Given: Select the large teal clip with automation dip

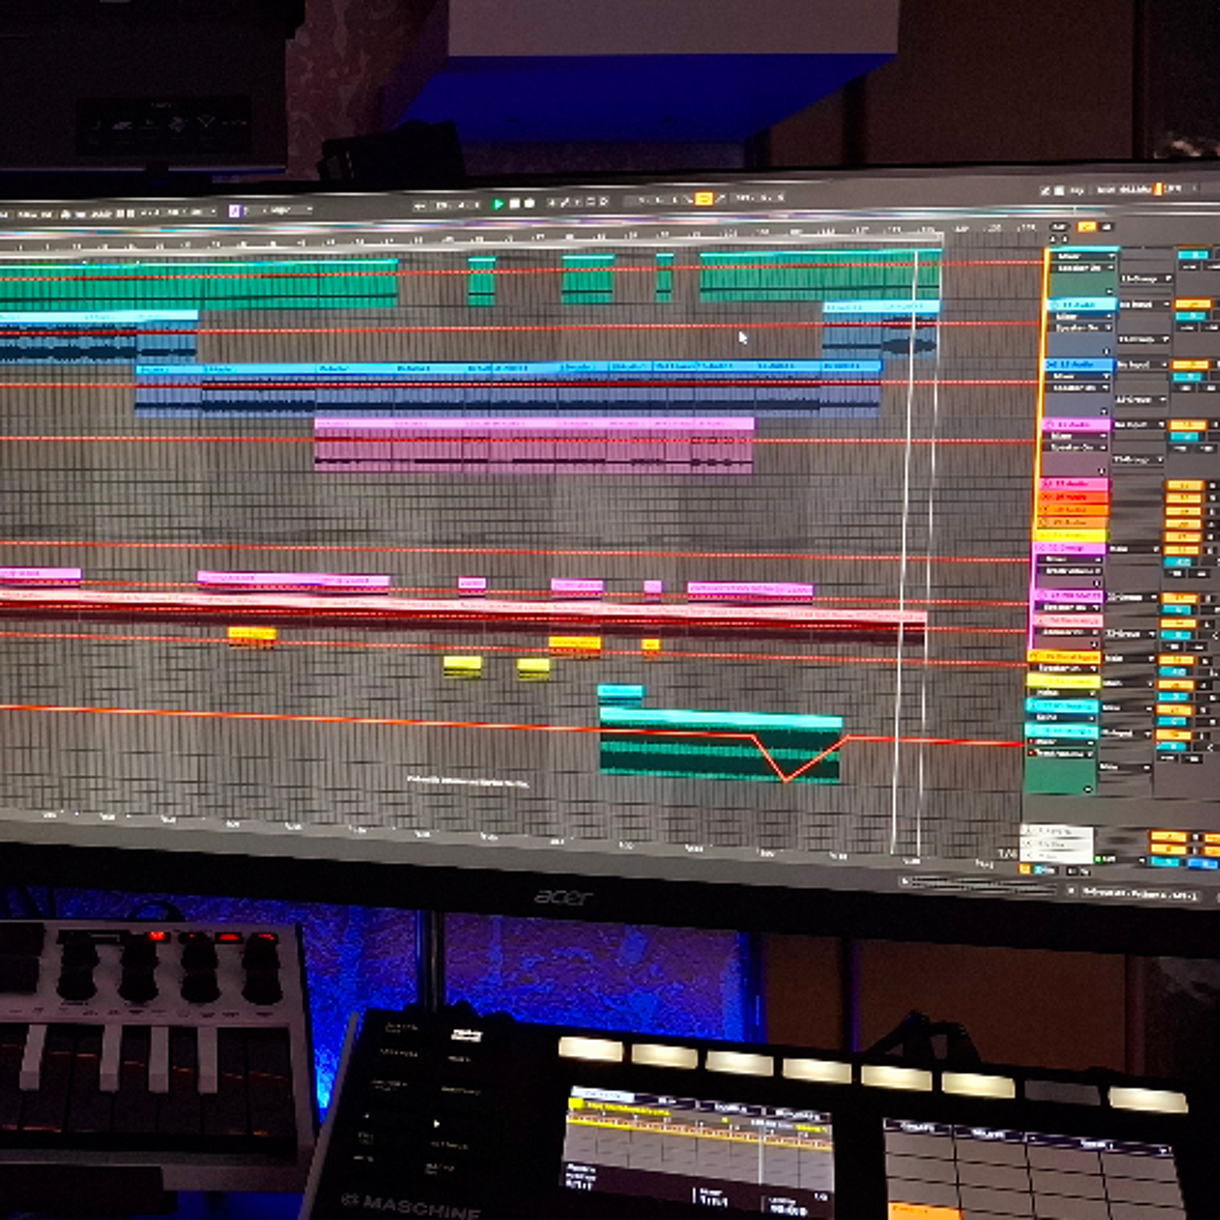Looking at the screenshot, I should click(720, 745).
